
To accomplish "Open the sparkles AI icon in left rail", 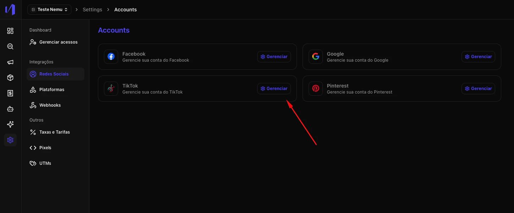I will click(x=10, y=124).
